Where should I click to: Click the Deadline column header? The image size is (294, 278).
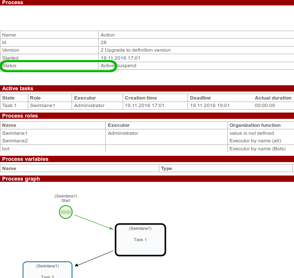[x=200, y=98]
